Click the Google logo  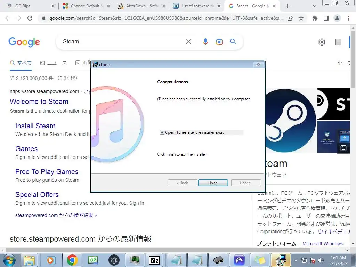pos(24,42)
